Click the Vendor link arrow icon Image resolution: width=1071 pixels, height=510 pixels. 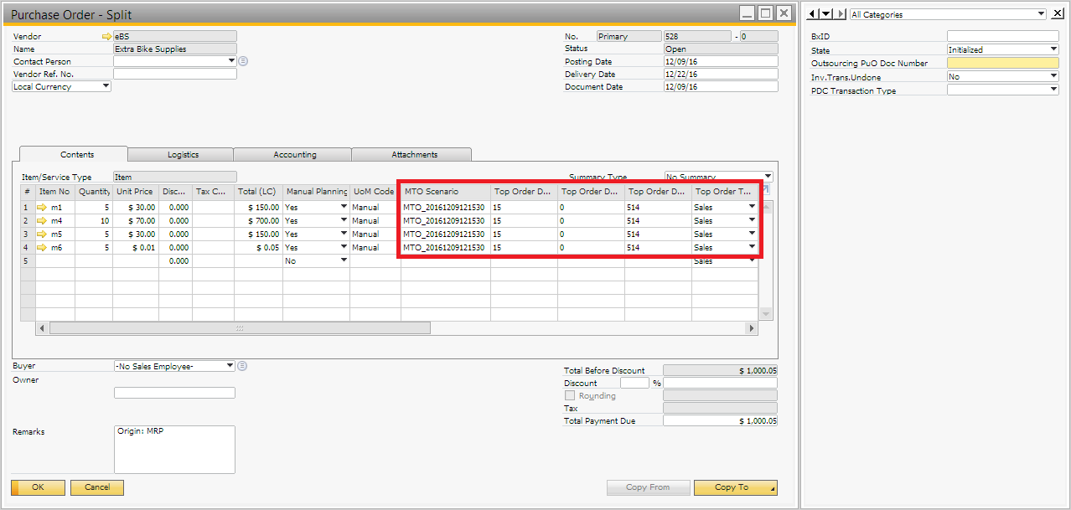[x=106, y=37]
